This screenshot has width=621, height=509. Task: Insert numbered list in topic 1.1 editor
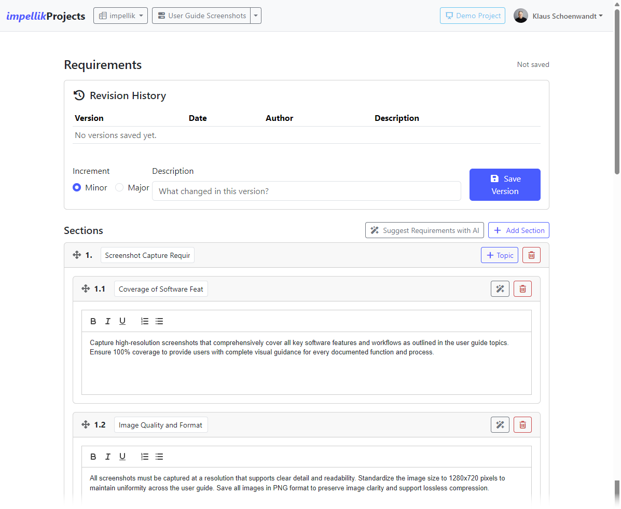point(145,321)
